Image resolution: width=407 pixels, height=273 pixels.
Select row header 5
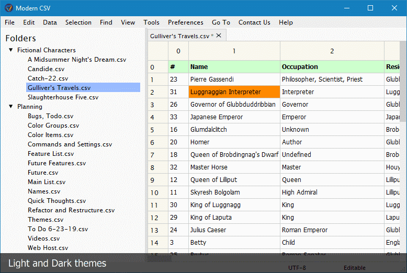(x=158, y=130)
